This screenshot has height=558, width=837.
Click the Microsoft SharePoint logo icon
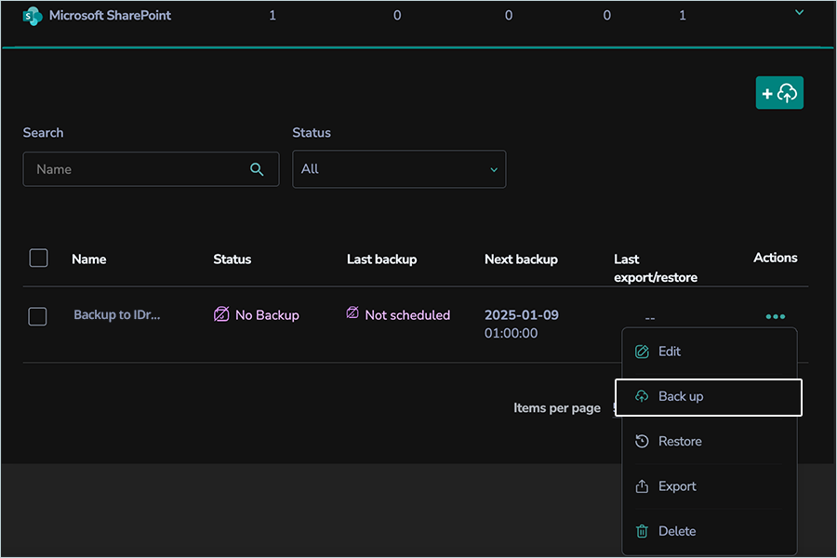click(33, 16)
